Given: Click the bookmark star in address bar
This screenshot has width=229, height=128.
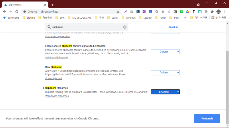Looking at the screenshot, I should (118, 12).
